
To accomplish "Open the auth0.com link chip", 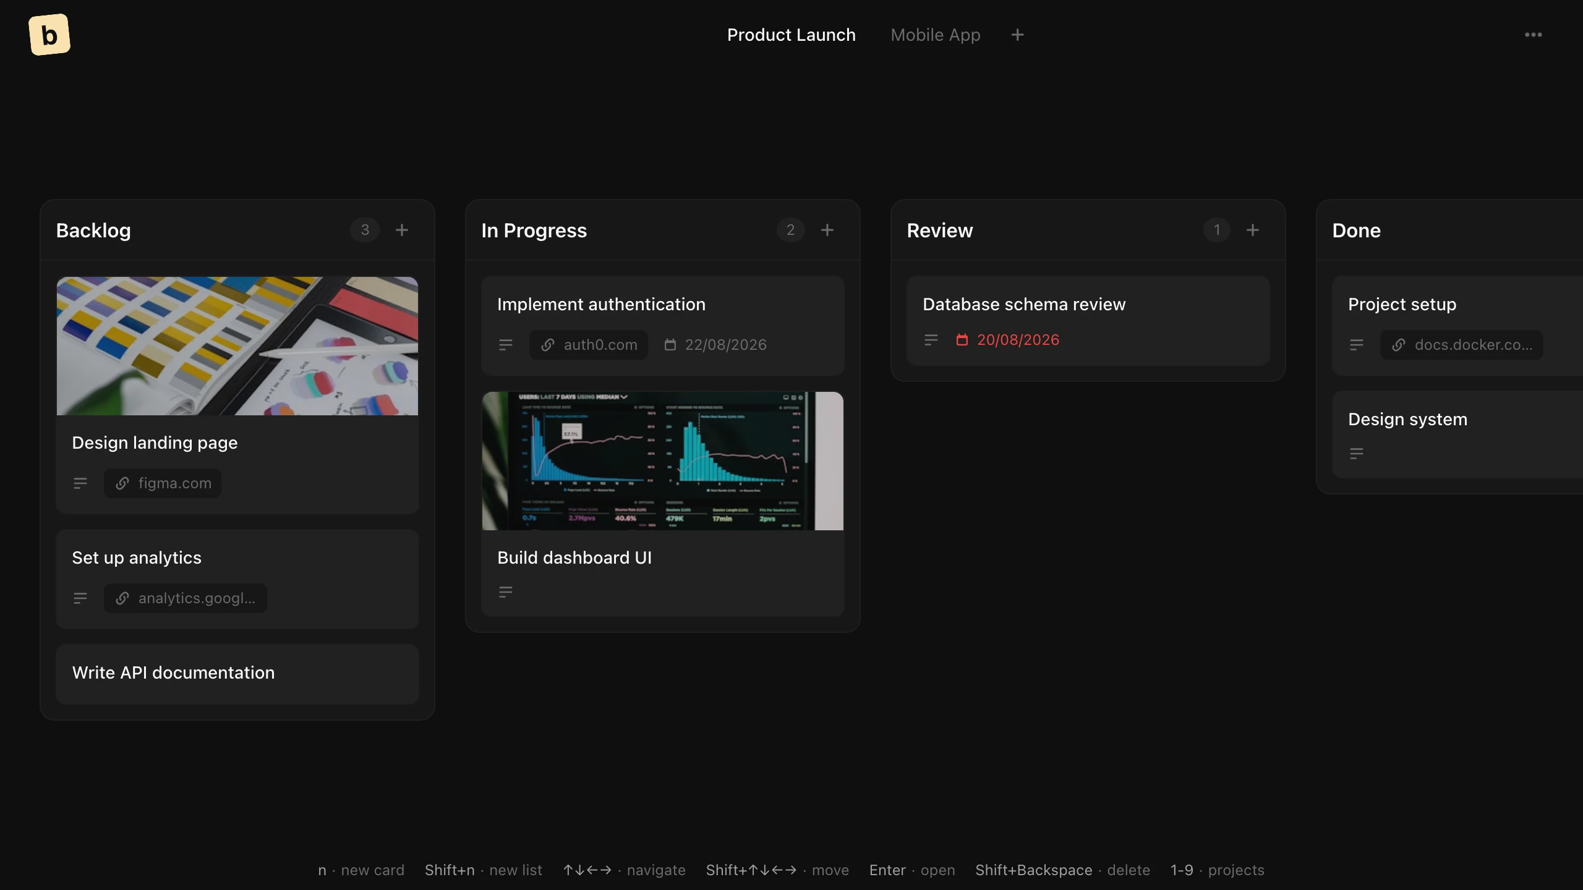I will click(589, 345).
